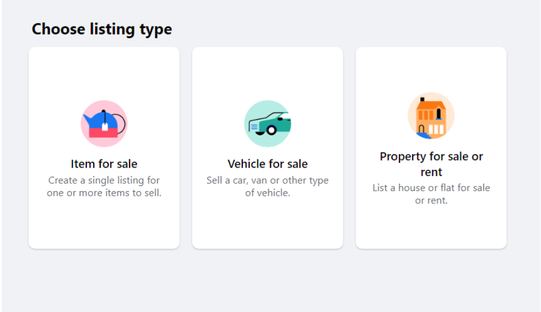The height and width of the screenshot is (312, 541).
Task: Click blank space below the Vehicle card description
Action: click(x=268, y=224)
